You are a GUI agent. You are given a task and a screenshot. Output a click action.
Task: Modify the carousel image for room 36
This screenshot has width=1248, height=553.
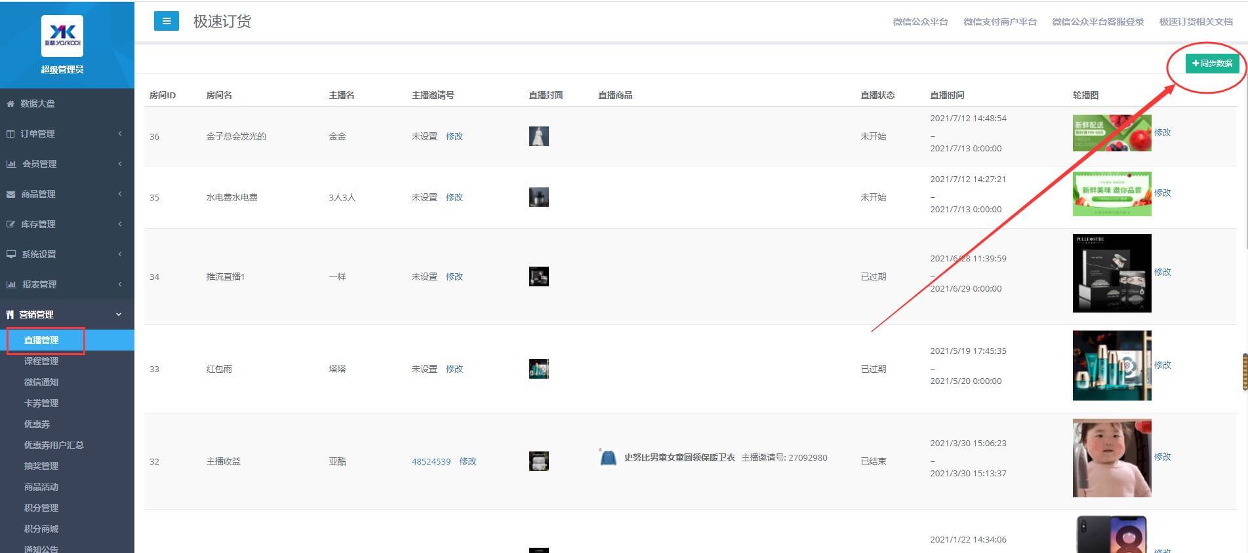1163,132
